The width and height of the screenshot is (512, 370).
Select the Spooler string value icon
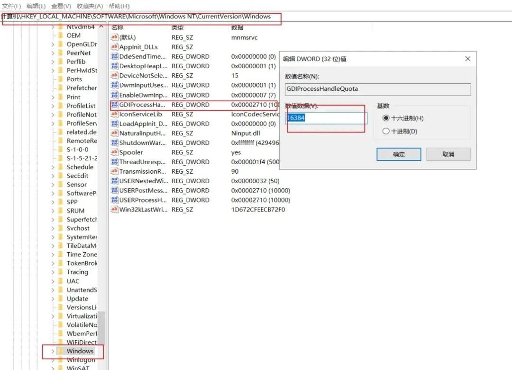coord(114,152)
